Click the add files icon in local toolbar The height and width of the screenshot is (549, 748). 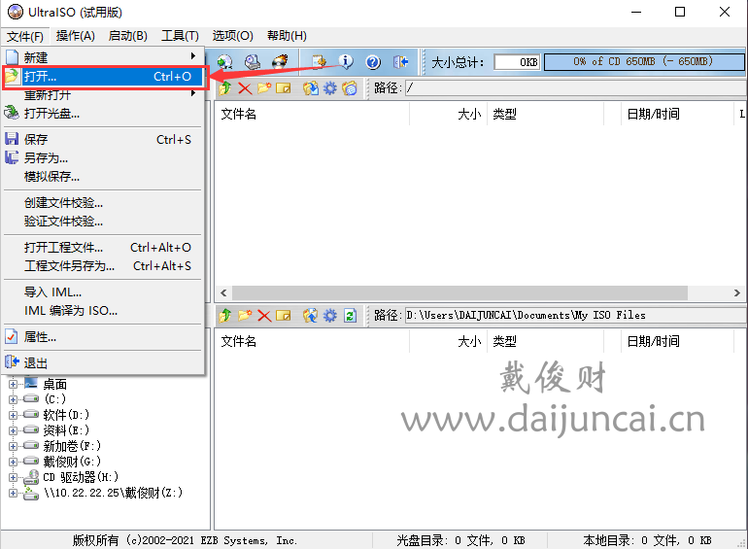(x=311, y=315)
